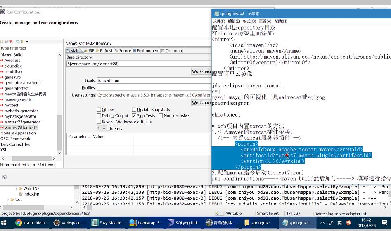Open the filter options dropdown arrow
The image size is (391, 231).
pos(27,42)
